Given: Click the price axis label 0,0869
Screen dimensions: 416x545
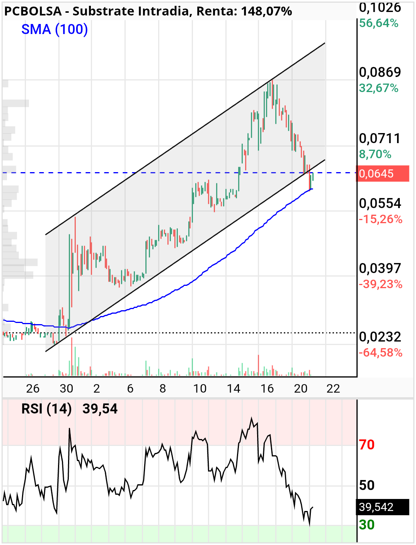Looking at the screenshot, I should pyautogui.click(x=380, y=72).
